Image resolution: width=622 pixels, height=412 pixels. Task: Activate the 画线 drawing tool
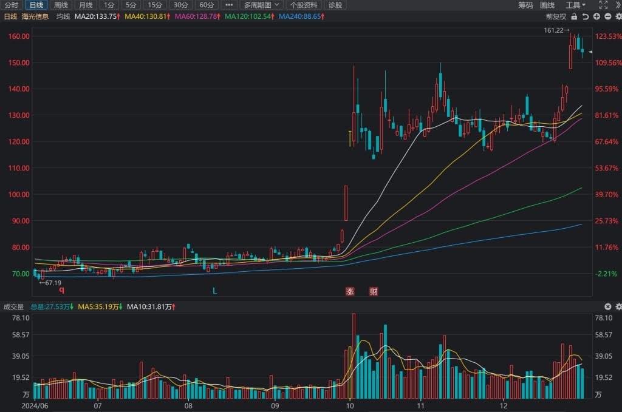coord(547,5)
